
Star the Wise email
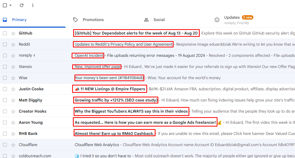click(x=13, y=78)
